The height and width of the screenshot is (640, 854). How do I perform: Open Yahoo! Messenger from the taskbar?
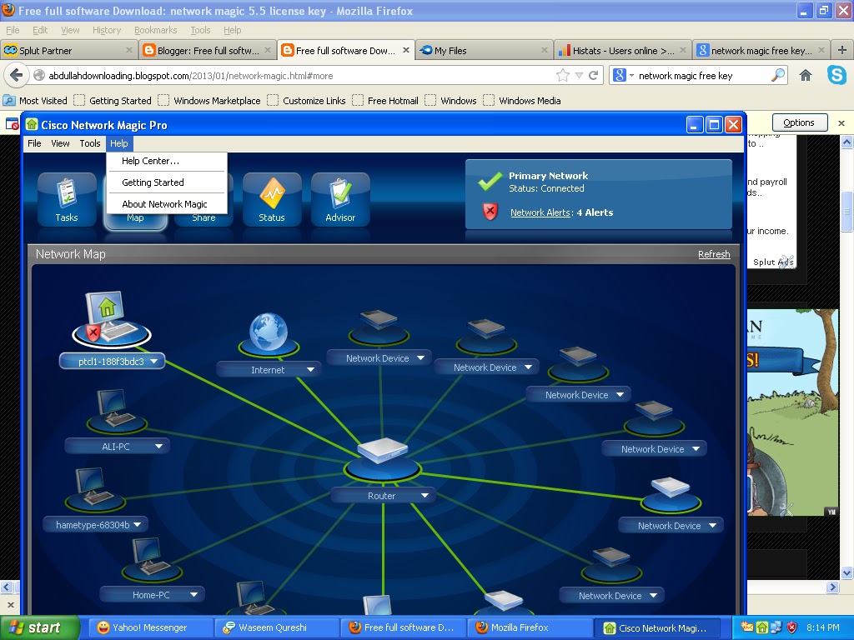coord(150,627)
